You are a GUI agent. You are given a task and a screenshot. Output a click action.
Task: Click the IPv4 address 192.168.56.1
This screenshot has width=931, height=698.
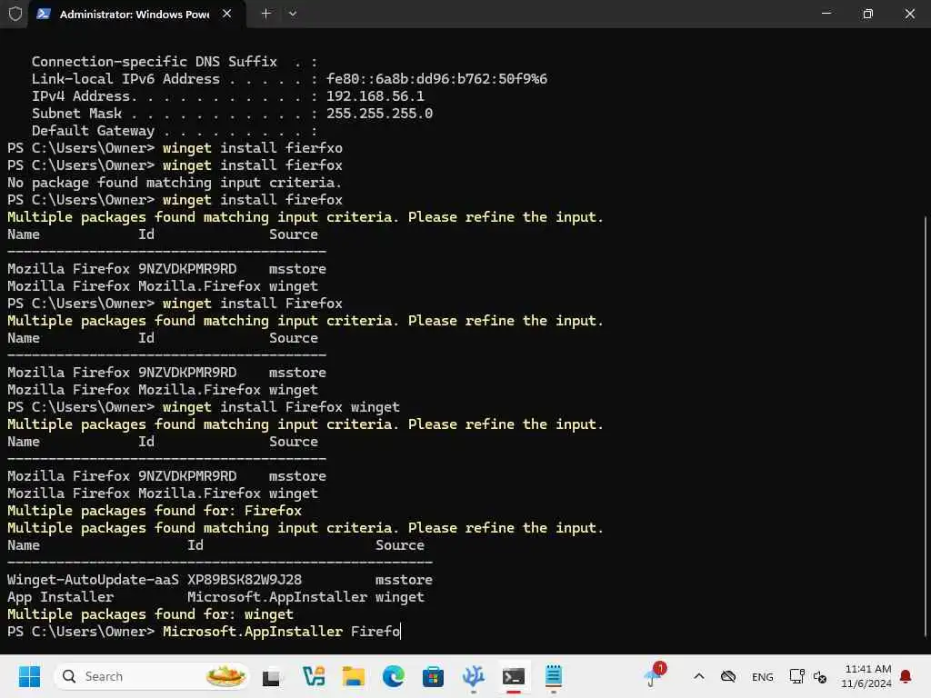coord(375,96)
